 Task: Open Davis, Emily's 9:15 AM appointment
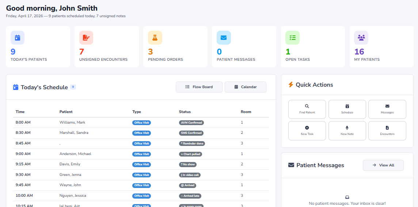[x=70, y=164]
